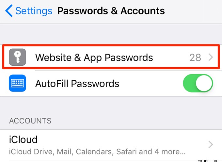
Task: Open the iCloud account entry
Action: [111, 145]
